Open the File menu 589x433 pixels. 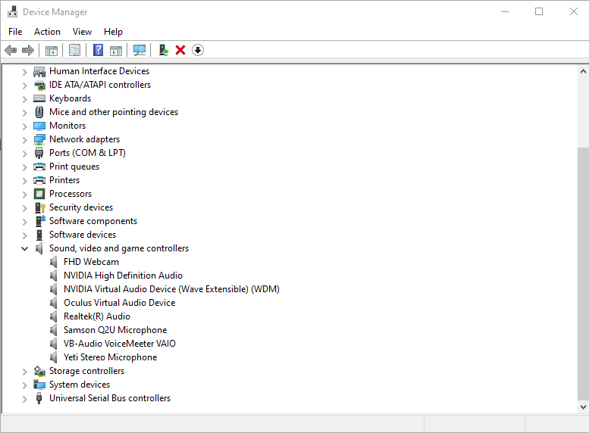15,32
